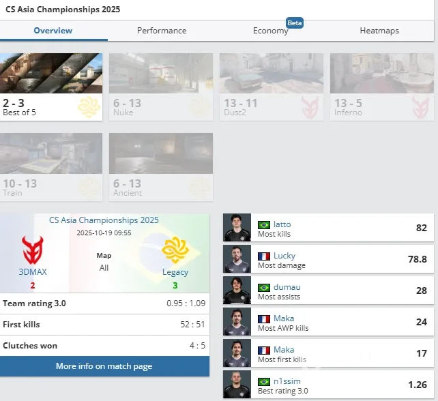Click the Legacy yellow team logo

(175, 250)
